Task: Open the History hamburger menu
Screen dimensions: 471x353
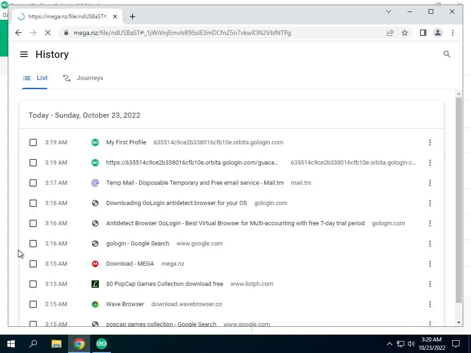Action: (x=24, y=54)
